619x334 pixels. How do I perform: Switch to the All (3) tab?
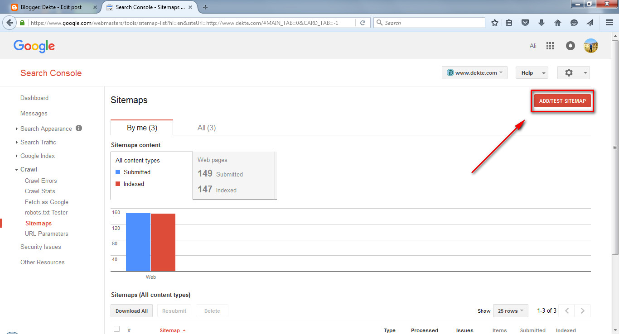[207, 128]
